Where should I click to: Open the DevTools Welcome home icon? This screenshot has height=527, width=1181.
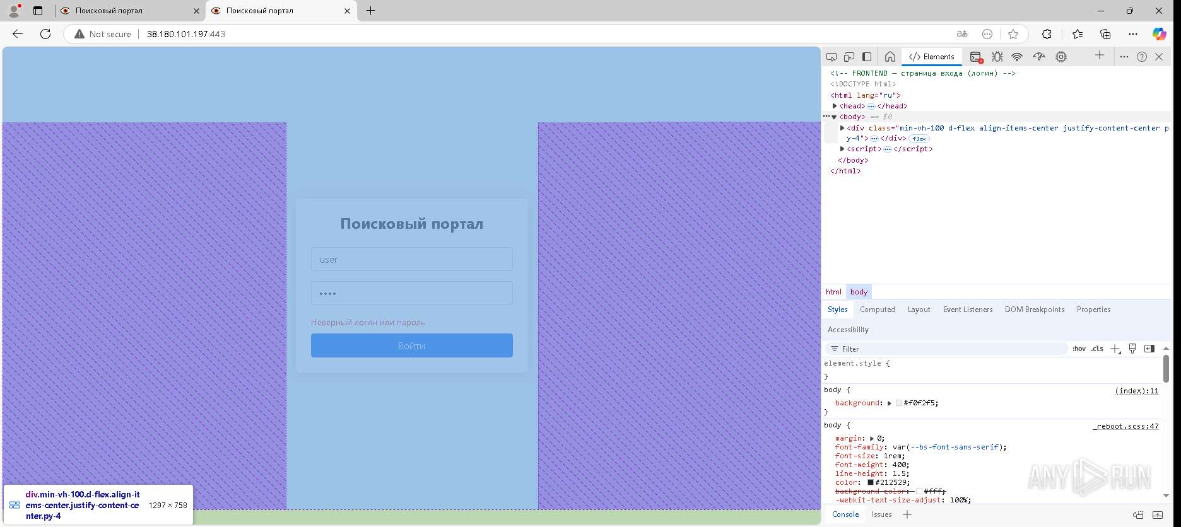890,57
